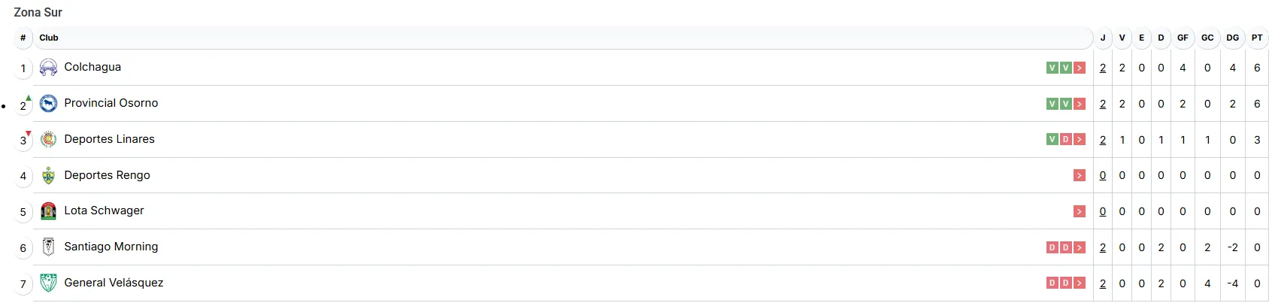Click Provincial Osorno's first green V badge
Viewport: 1272px width, 303px height.
click(x=1052, y=104)
